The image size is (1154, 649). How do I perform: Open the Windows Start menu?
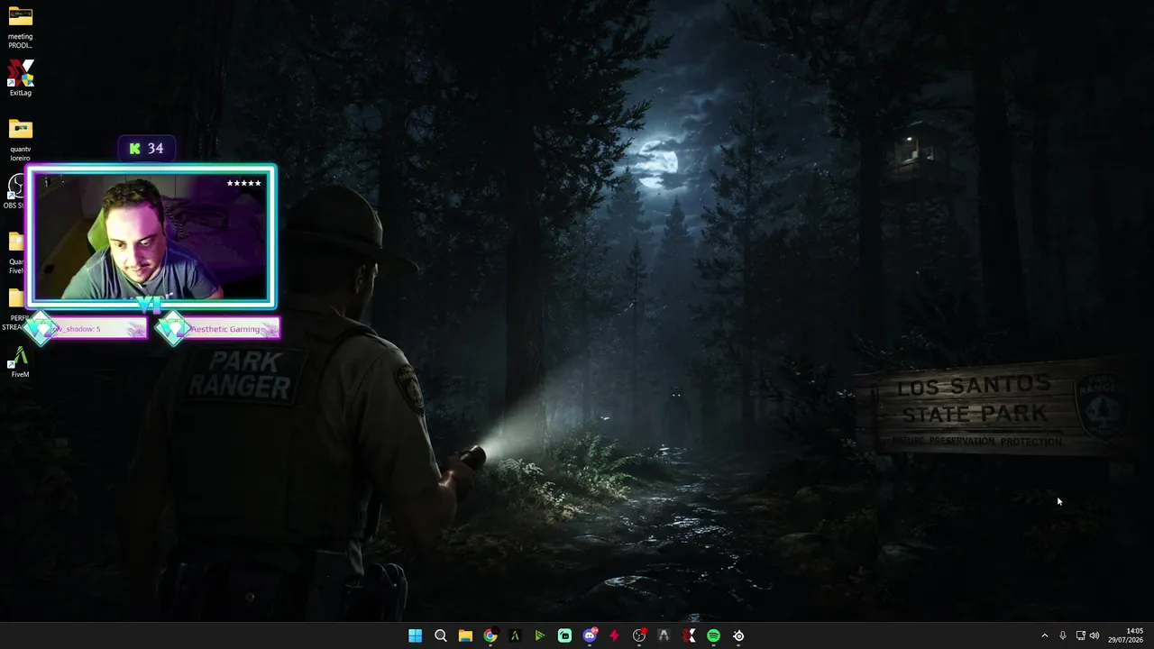tap(415, 635)
